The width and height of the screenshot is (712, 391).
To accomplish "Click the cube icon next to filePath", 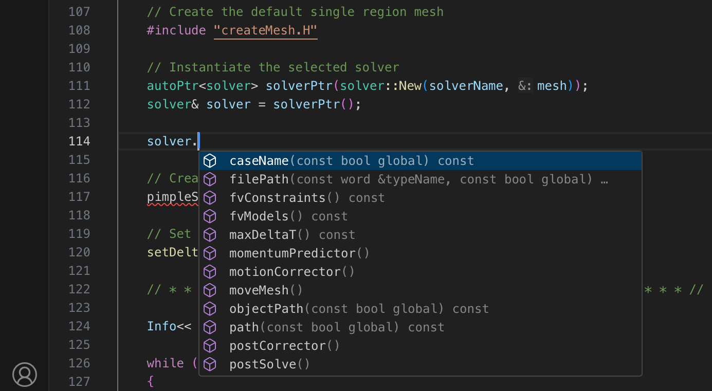I will click(210, 179).
